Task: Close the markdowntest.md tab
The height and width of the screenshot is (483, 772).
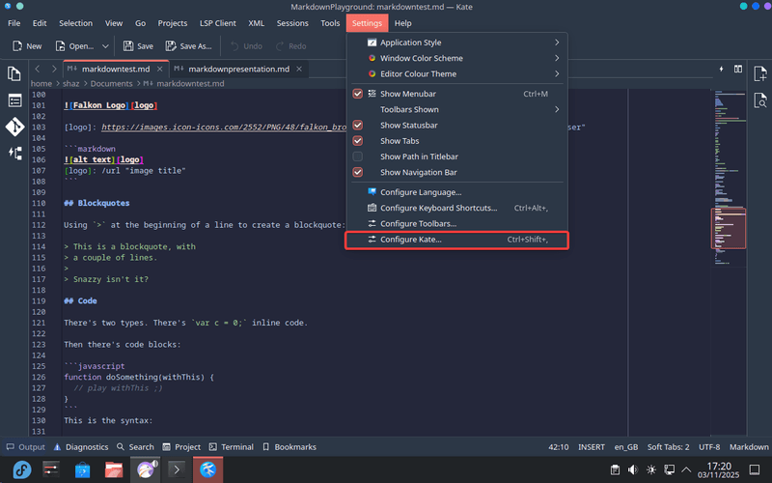Action: pyautogui.click(x=159, y=69)
